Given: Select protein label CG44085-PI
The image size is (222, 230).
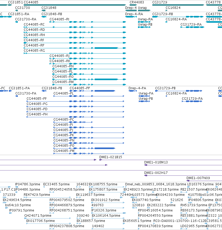Looking at the screenshot, I should pos(63,125).
